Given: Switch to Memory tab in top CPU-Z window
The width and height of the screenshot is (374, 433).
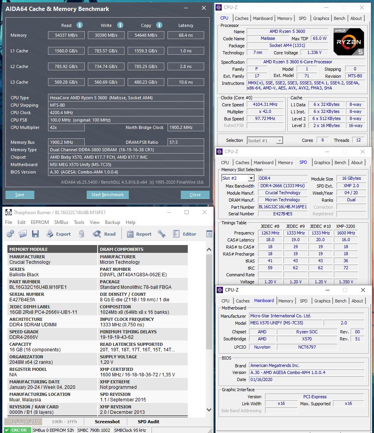Looking at the screenshot, I should (x=284, y=18).
